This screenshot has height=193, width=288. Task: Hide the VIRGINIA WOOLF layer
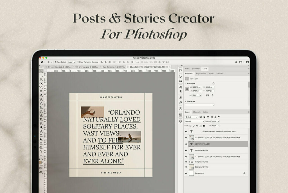[186, 150]
